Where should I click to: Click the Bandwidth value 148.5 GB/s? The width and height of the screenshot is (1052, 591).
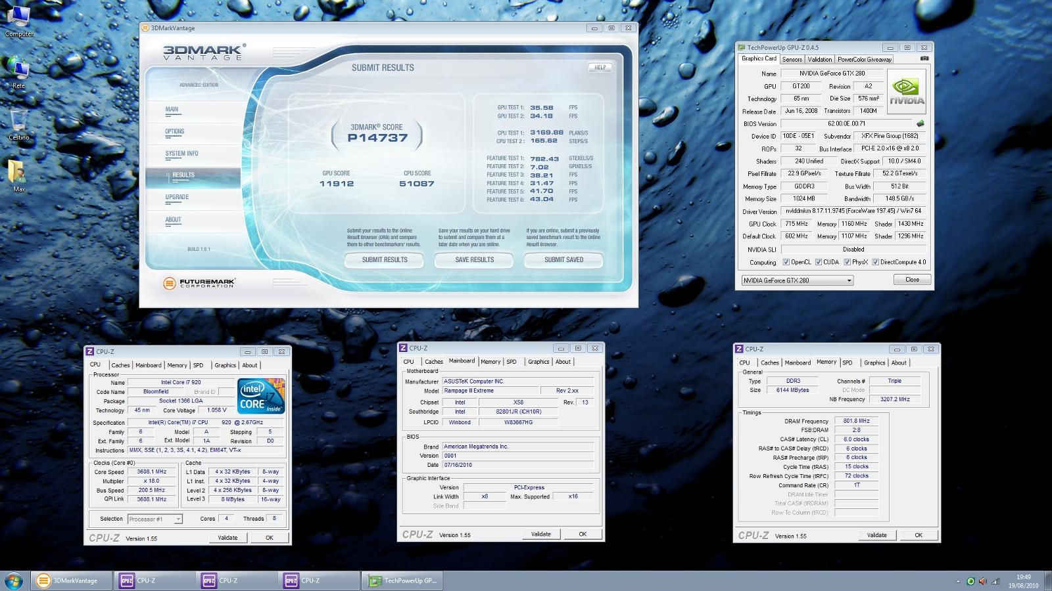point(899,199)
